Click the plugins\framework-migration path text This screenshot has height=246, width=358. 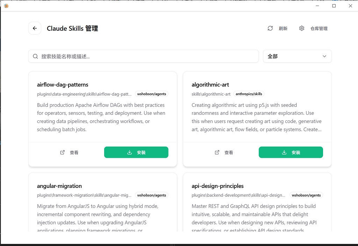coord(84,195)
